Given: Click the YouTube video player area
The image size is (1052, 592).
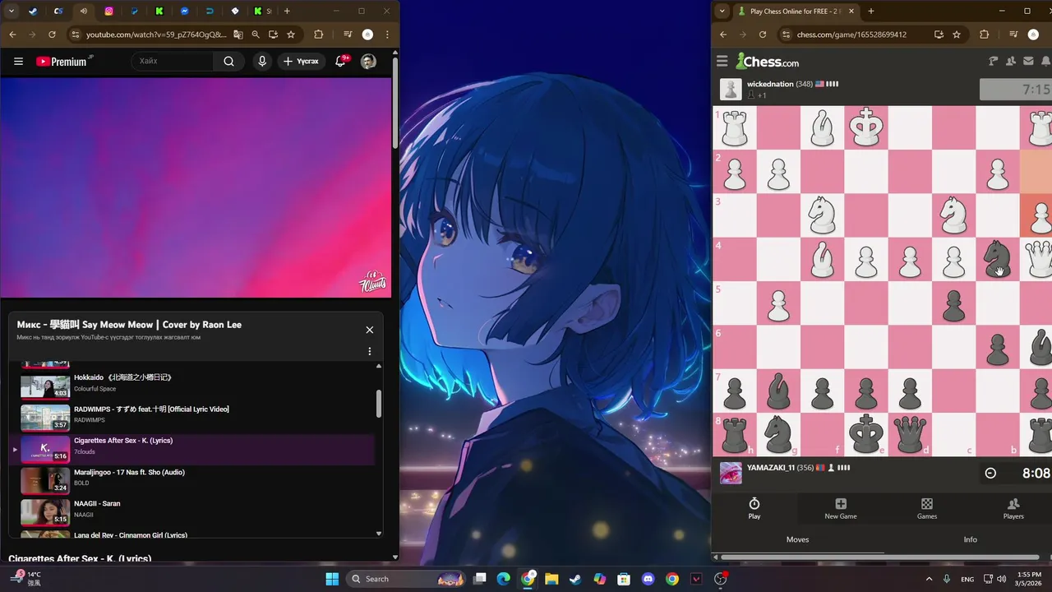Looking at the screenshot, I should click(x=196, y=187).
